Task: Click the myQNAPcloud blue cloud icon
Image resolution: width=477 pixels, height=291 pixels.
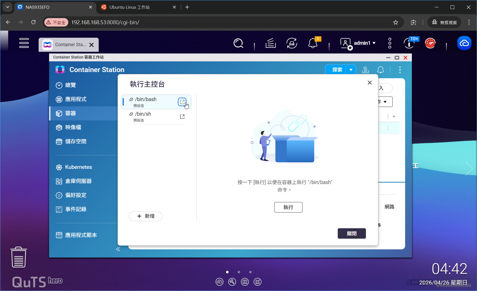Action: [464, 43]
